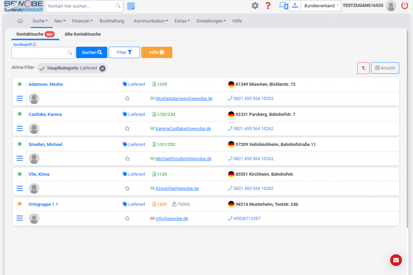Expand the Bundesverband dropdown
413x275 pixels.
click(x=321, y=6)
